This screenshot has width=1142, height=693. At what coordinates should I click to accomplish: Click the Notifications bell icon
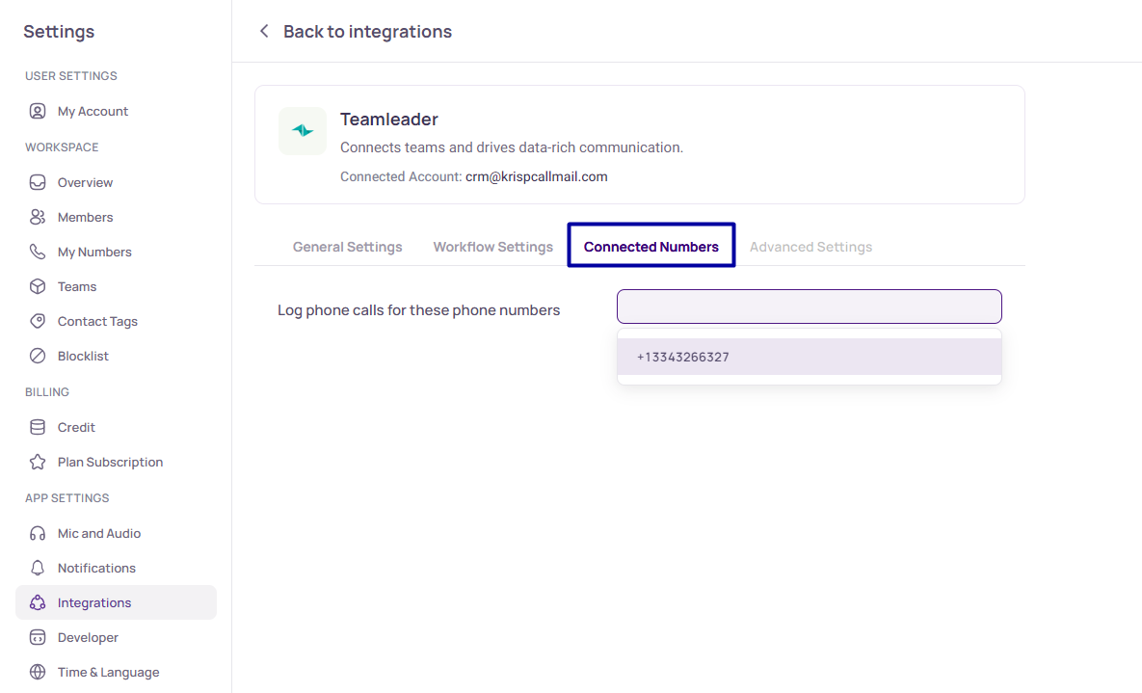pyautogui.click(x=38, y=568)
